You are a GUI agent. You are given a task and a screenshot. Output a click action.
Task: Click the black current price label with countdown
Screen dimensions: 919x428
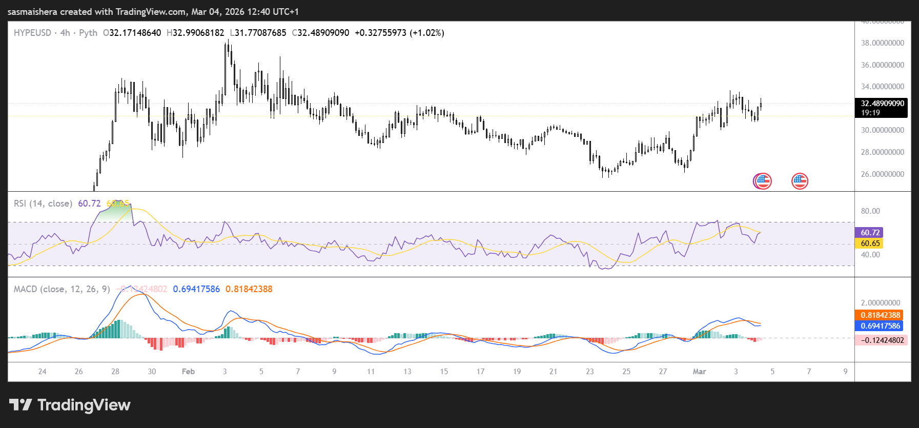tap(881, 108)
